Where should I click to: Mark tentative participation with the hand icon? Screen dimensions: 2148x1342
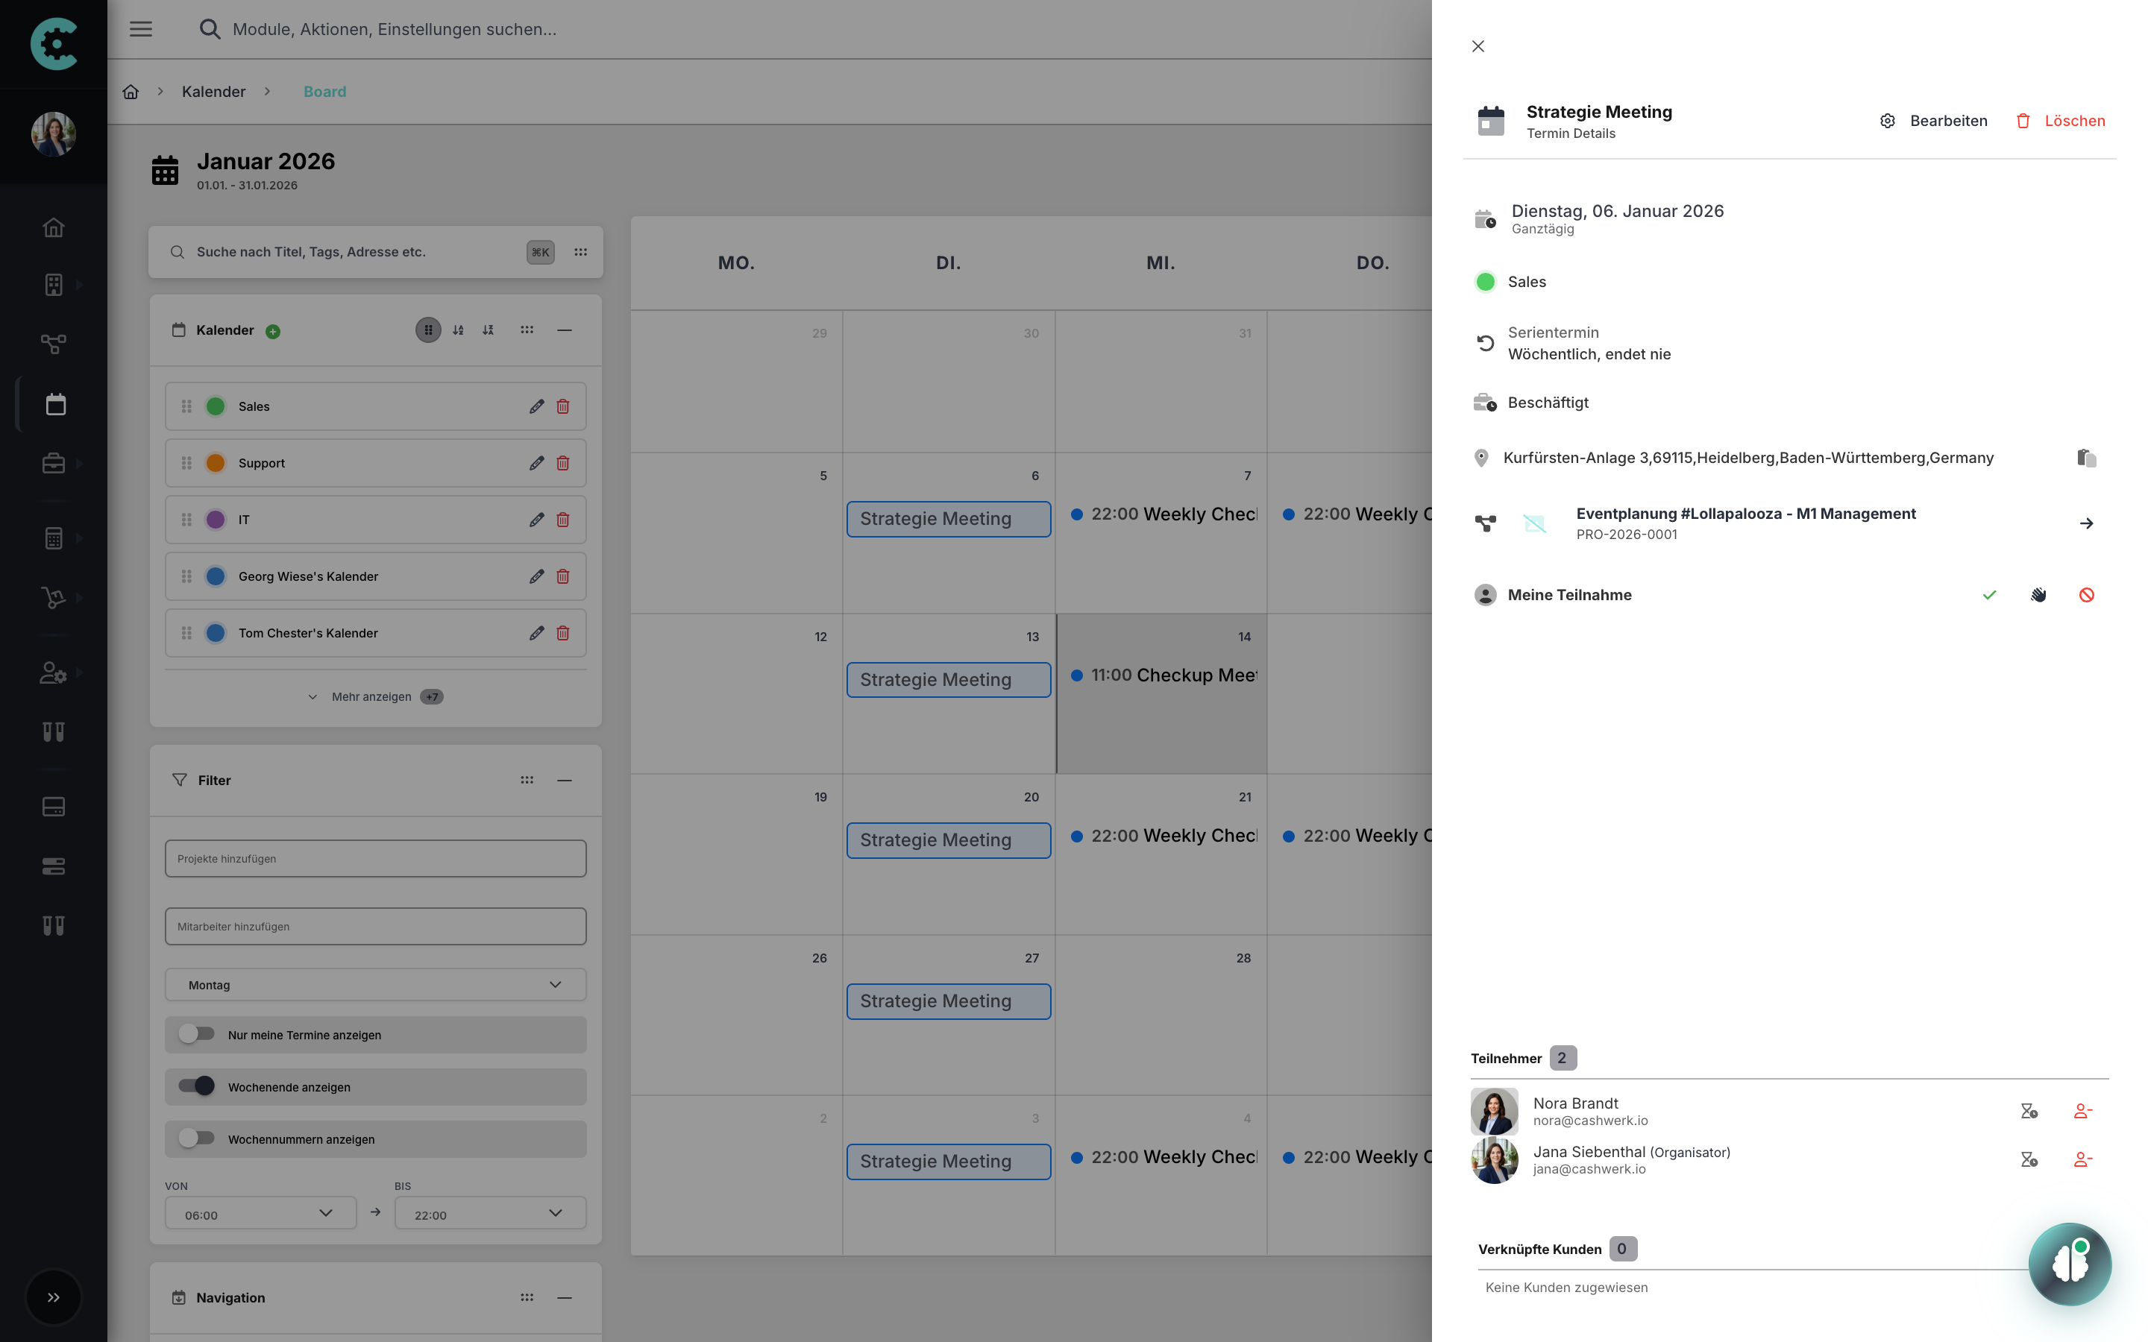tap(2038, 595)
